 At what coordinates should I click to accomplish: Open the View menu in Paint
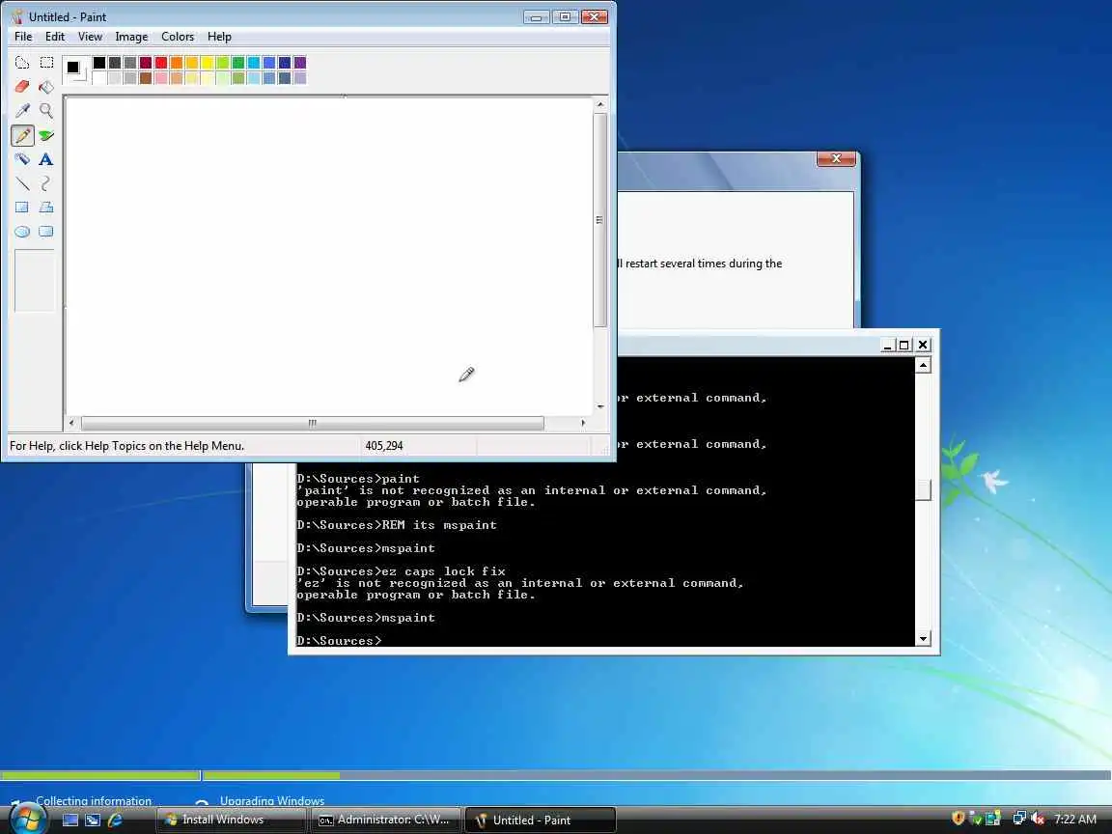tap(90, 36)
